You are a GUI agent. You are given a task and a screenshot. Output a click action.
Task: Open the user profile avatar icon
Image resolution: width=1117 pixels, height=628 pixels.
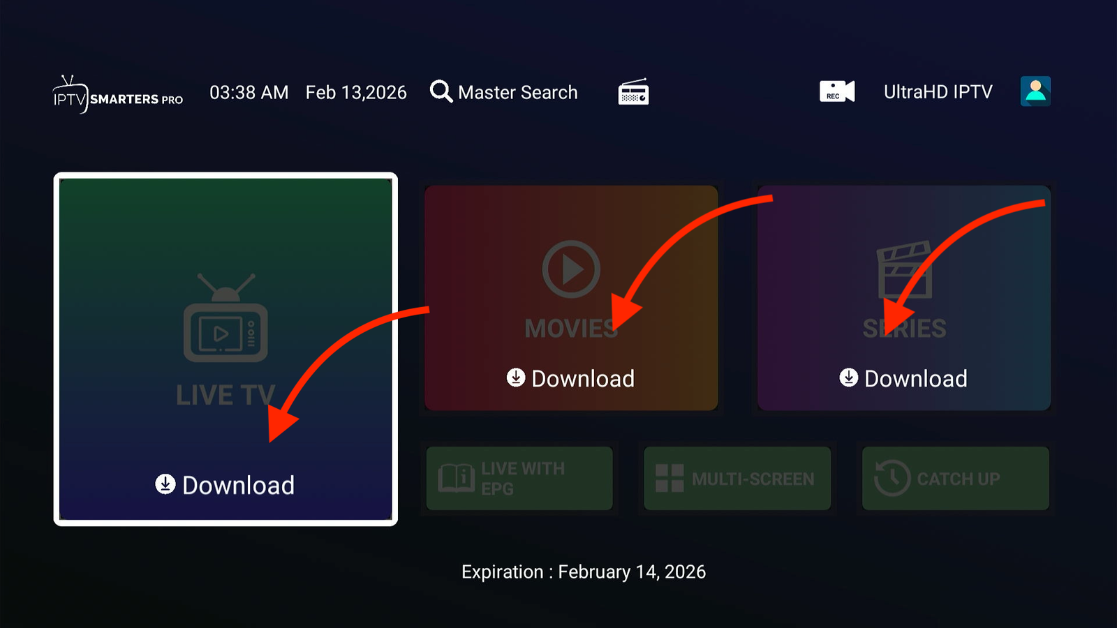(1035, 91)
